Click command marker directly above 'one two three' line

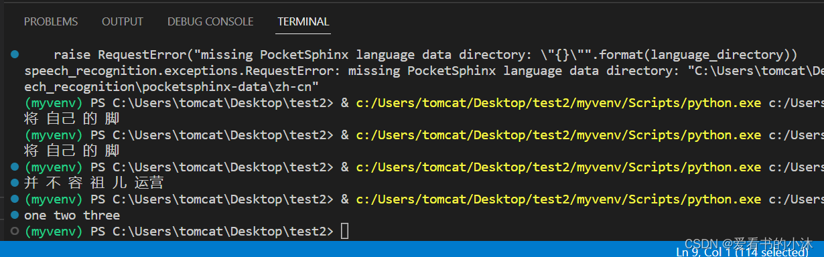[14, 199]
